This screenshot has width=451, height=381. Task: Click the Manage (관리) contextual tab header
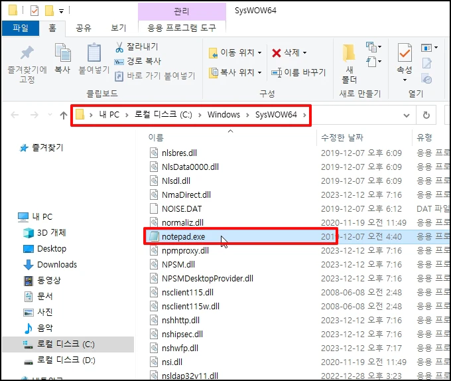tap(182, 11)
